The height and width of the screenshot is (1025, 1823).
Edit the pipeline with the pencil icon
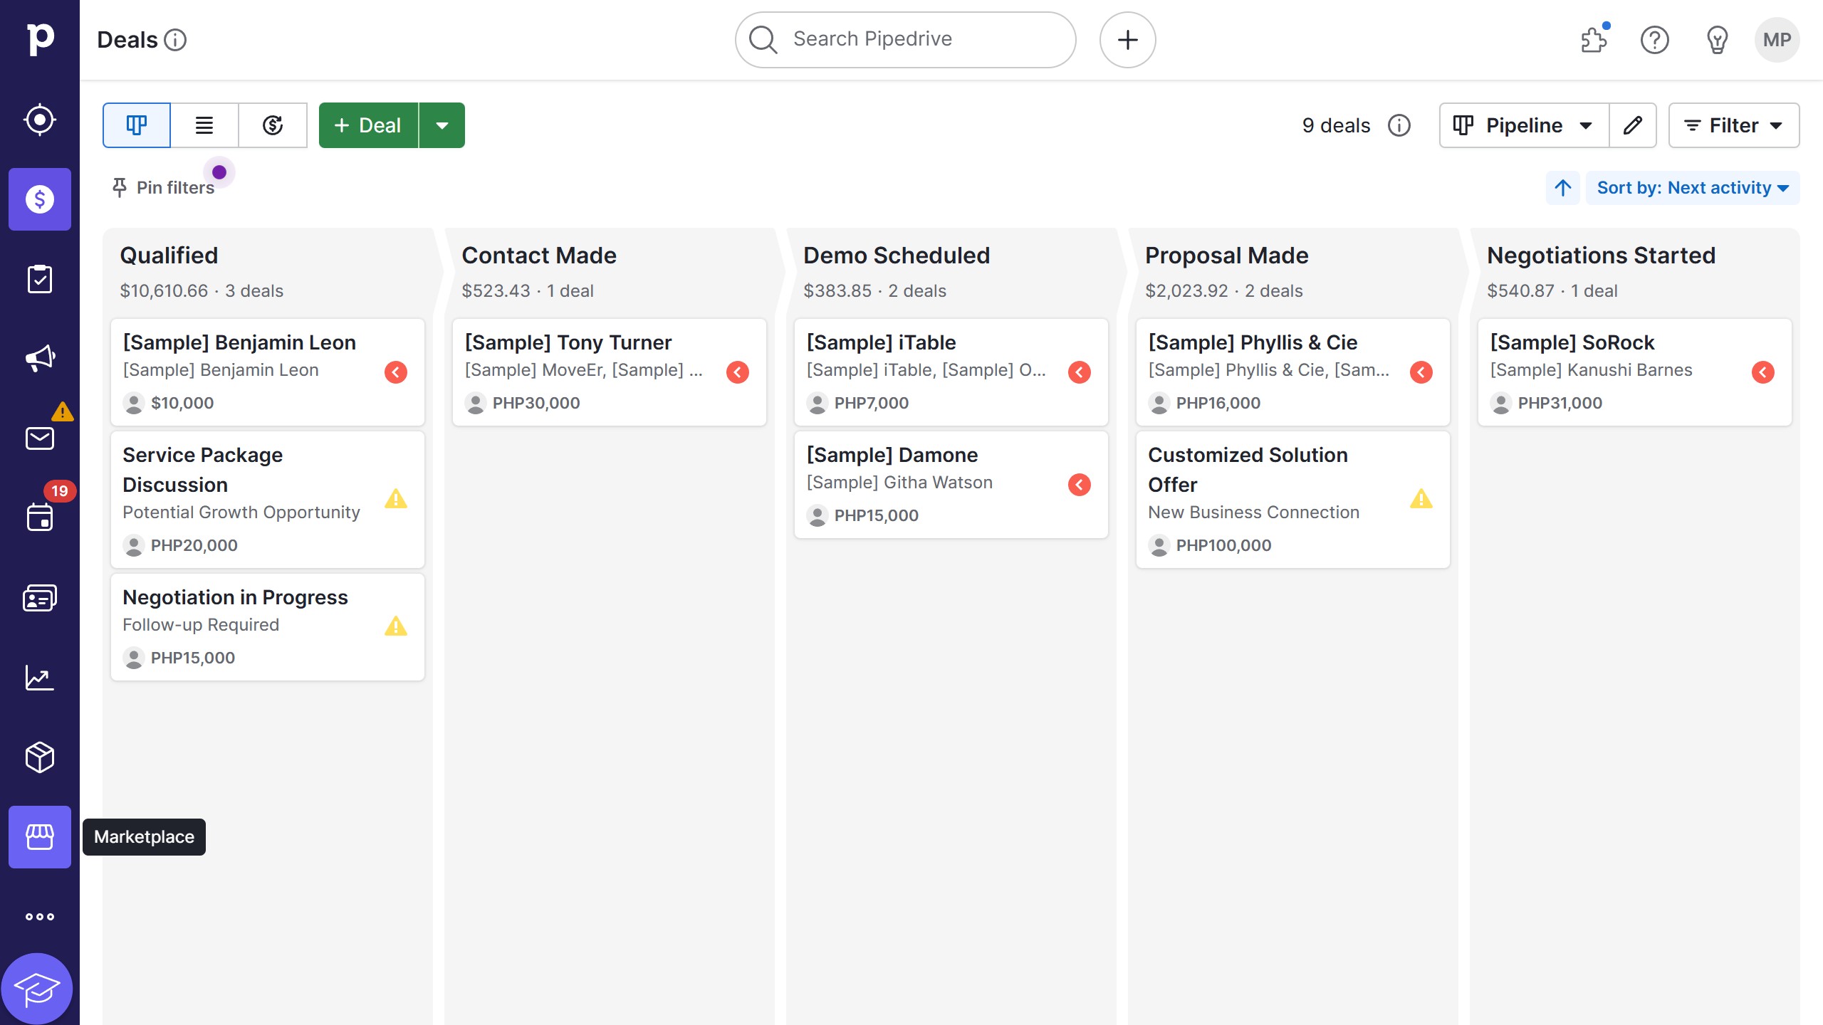click(1633, 125)
